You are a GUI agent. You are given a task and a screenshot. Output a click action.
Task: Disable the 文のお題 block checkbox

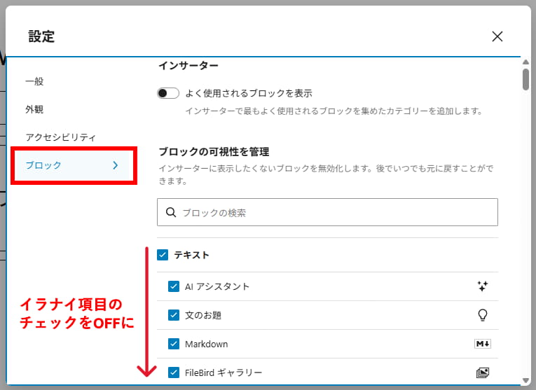pyautogui.click(x=174, y=315)
